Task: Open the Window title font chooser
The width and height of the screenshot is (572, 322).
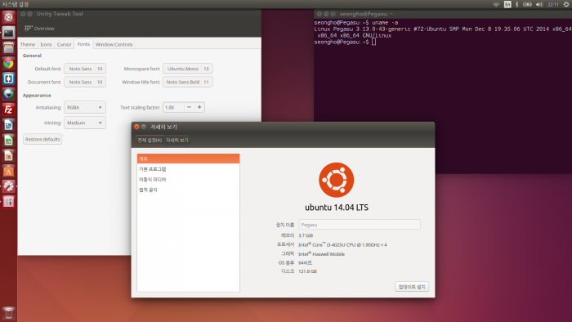Action: (x=187, y=82)
